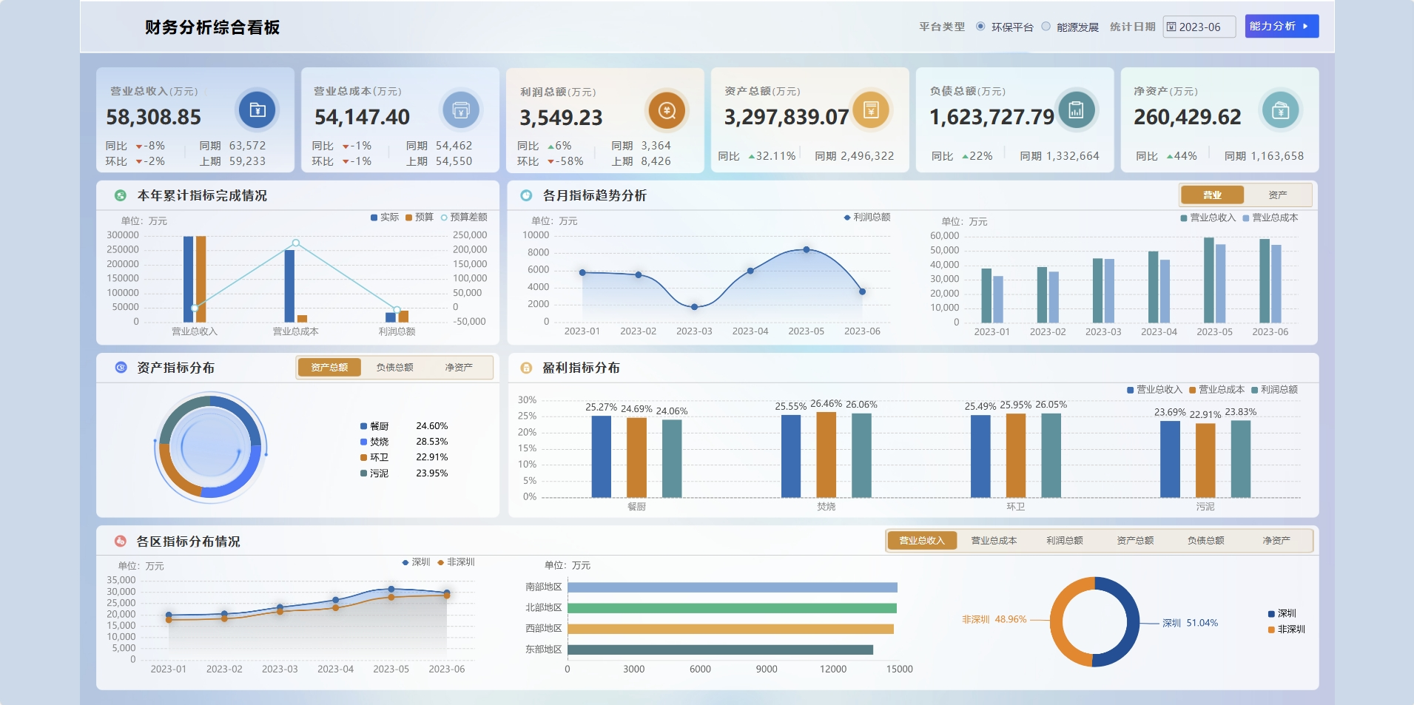Click the 东部地区 horizontal bar
1414x705 pixels.
[x=720, y=650]
